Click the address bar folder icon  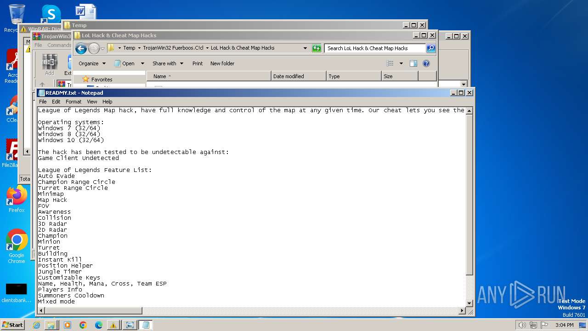click(111, 48)
